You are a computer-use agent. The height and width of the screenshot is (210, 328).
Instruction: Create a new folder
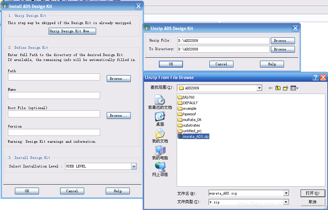pos(286,88)
